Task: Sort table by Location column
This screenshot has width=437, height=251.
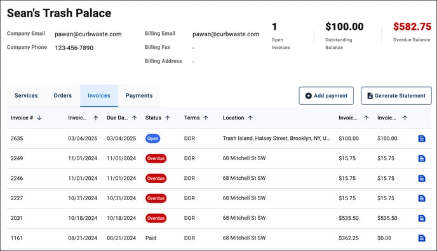Action: tap(250, 118)
